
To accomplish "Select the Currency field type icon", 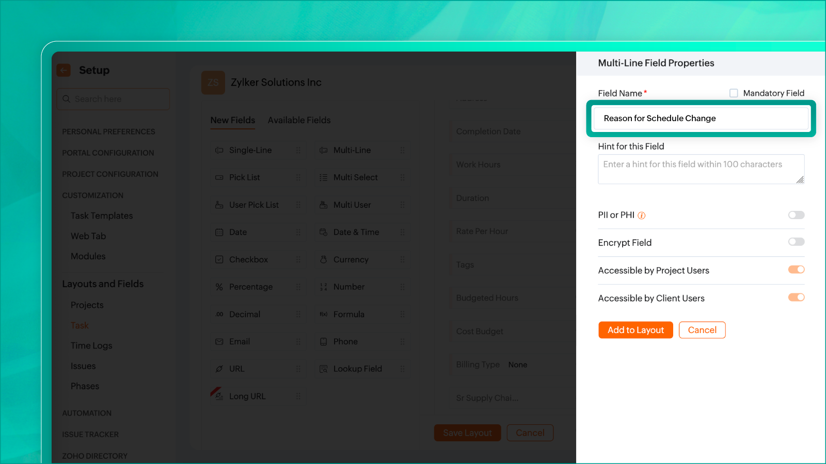I will coord(323,259).
